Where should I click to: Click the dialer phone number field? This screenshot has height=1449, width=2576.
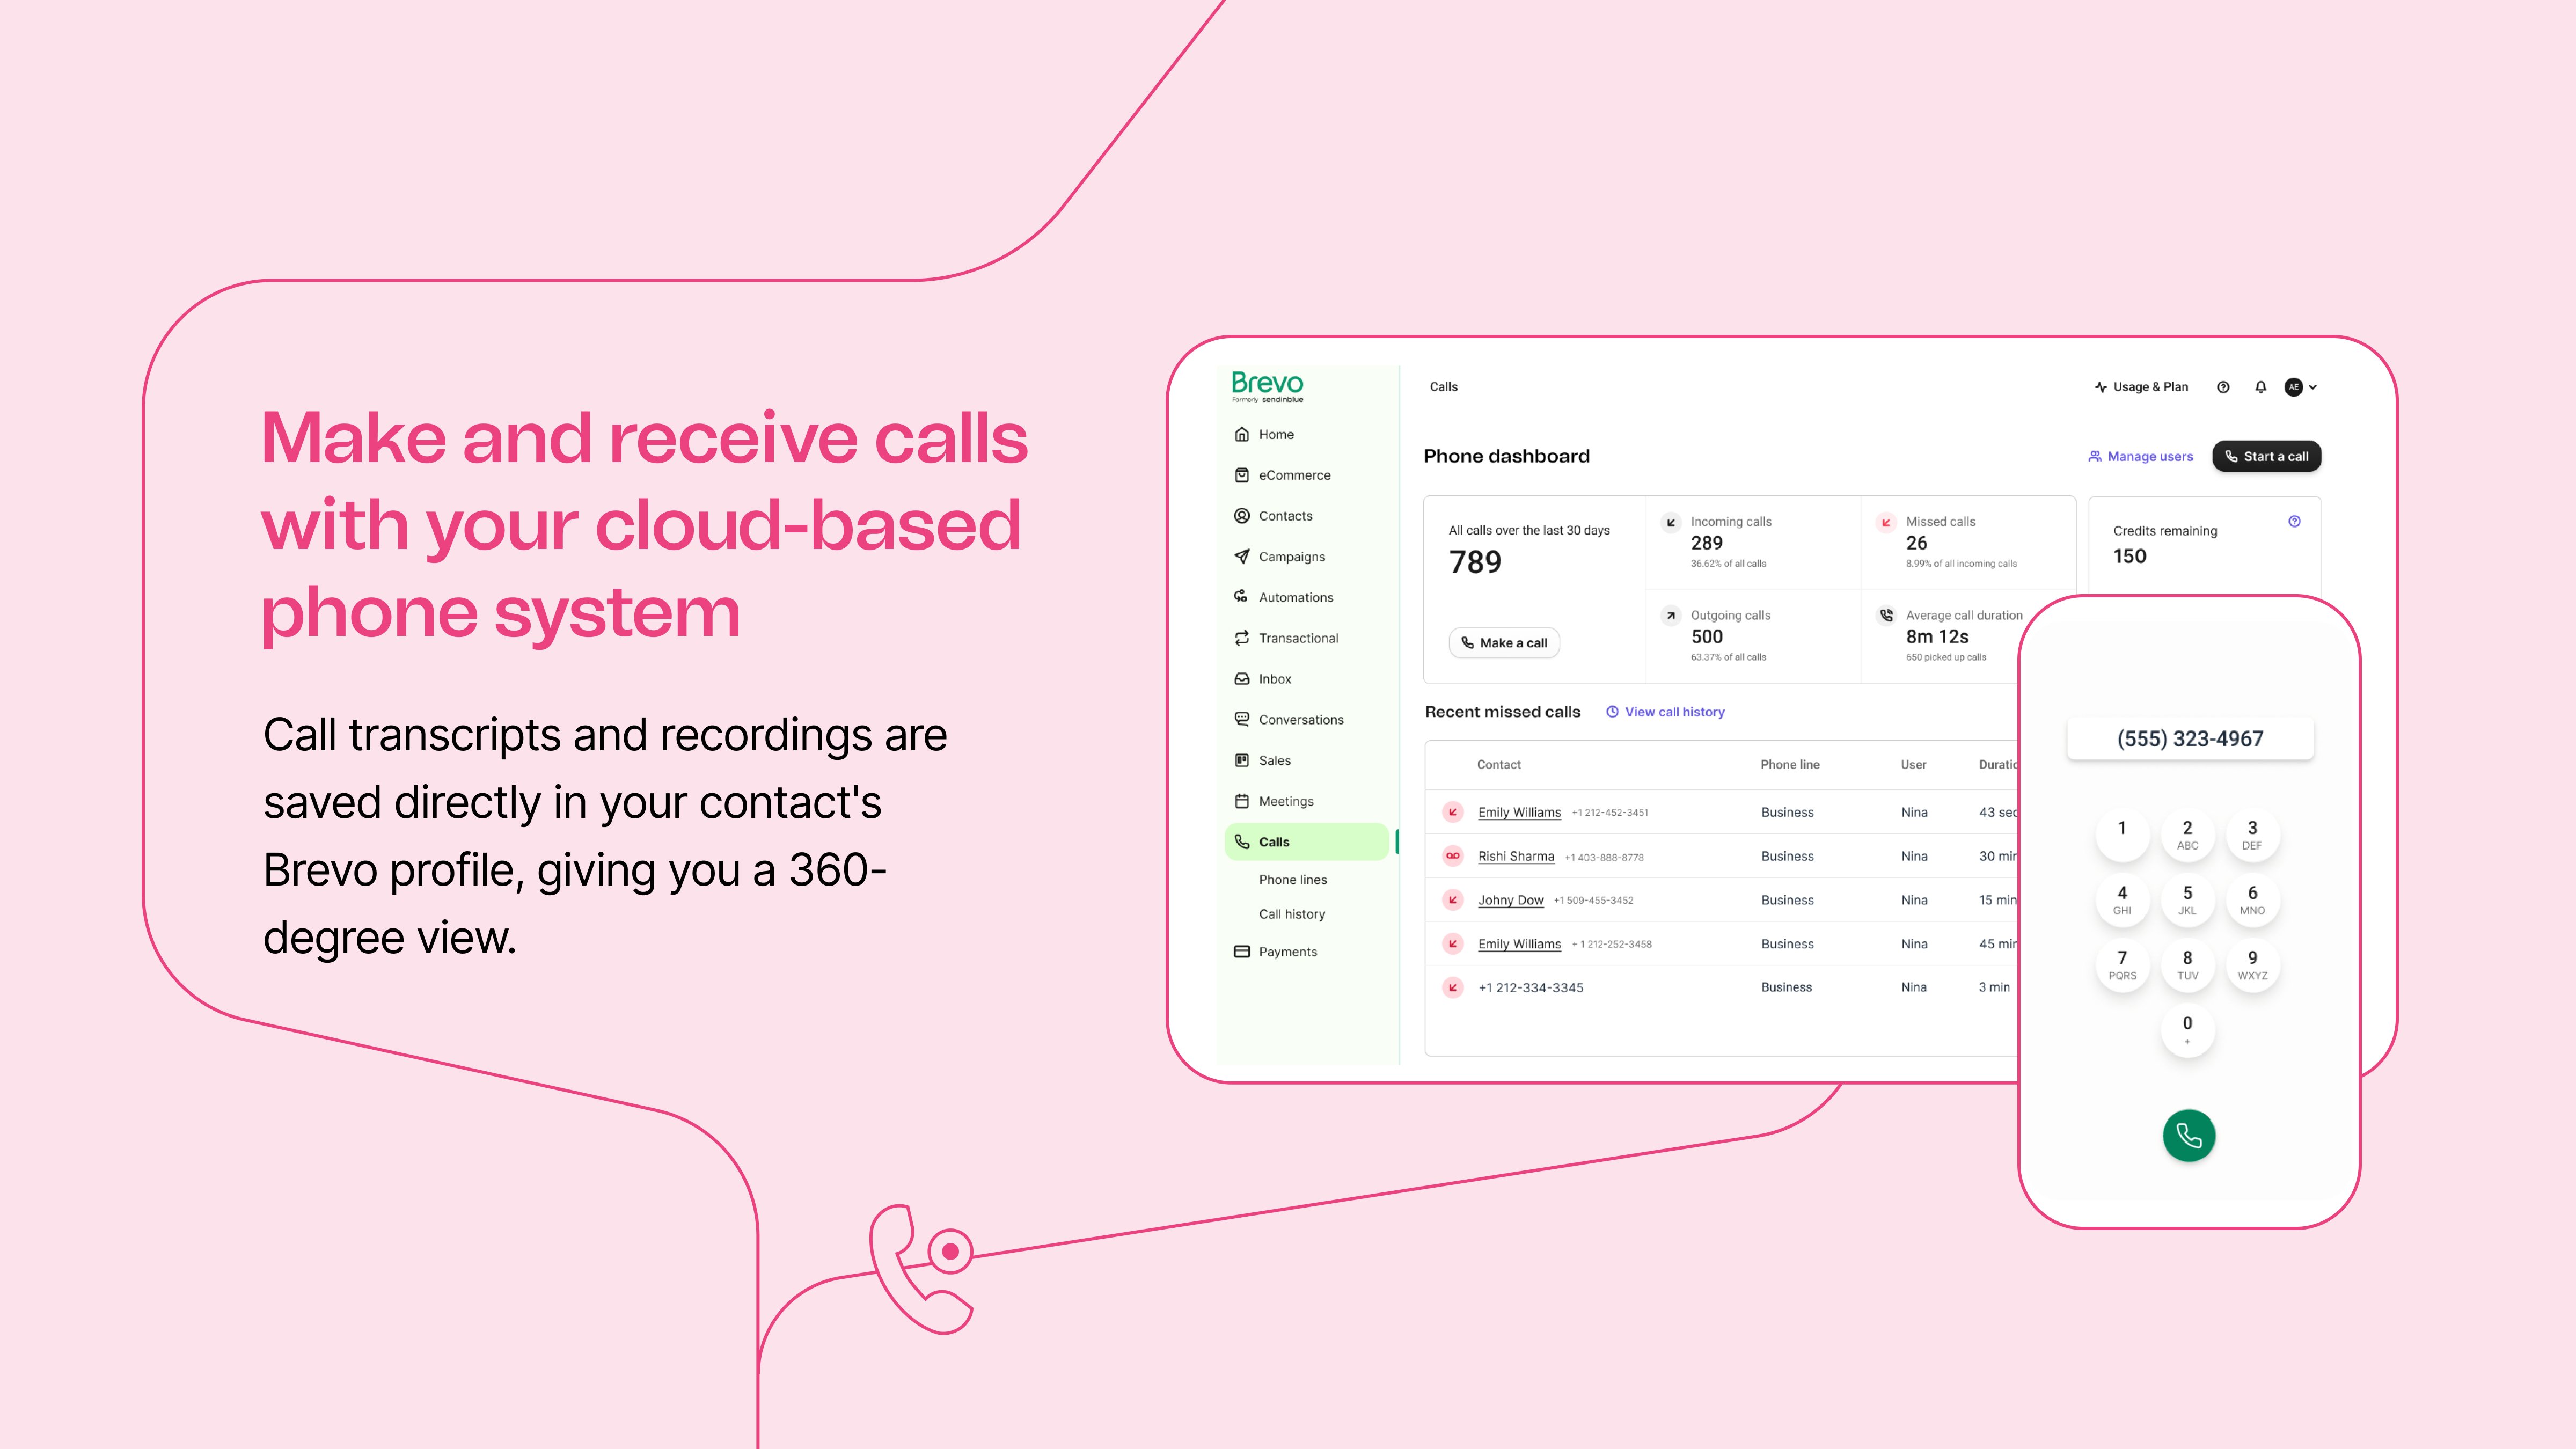tap(2189, 739)
